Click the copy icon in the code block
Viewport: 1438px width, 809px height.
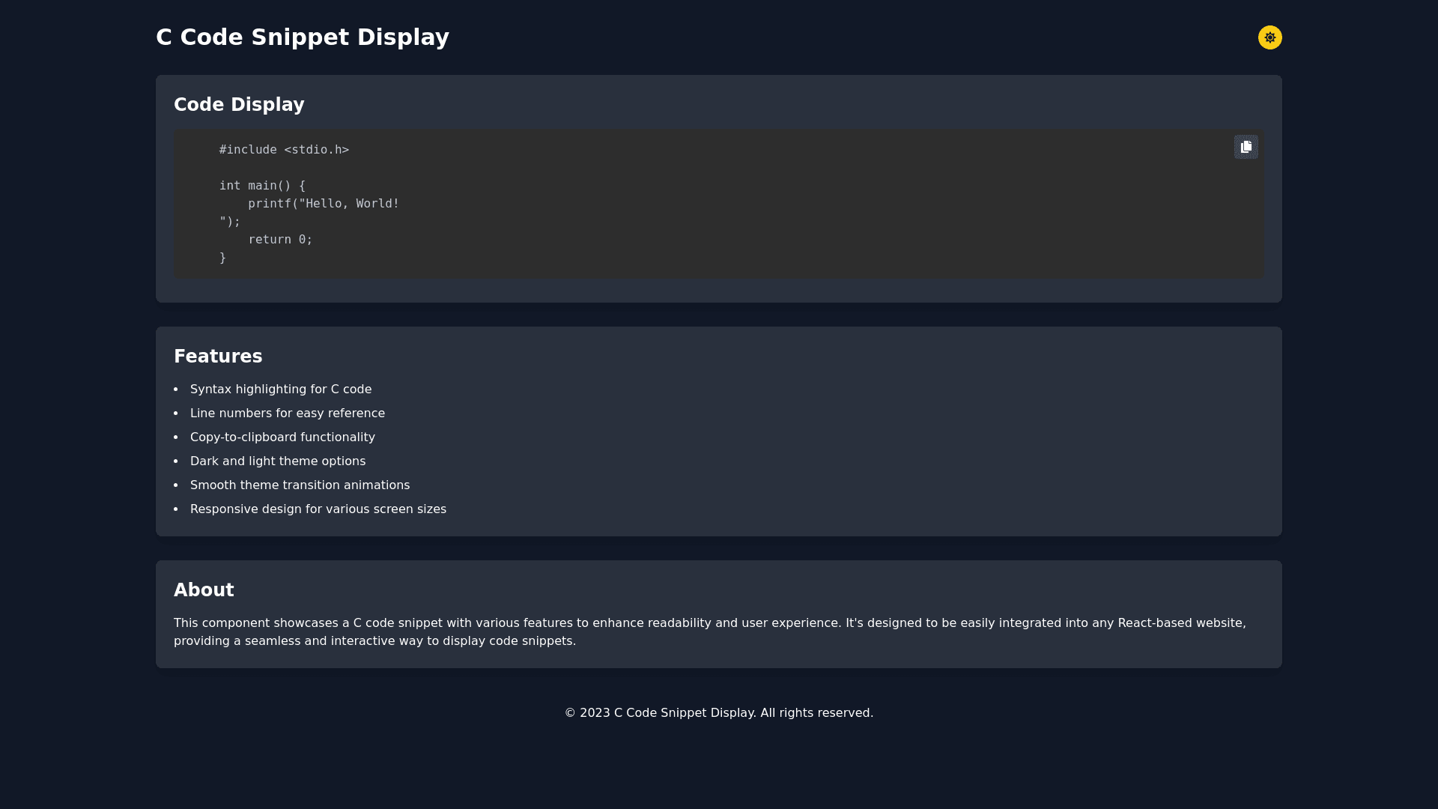pyautogui.click(x=1246, y=147)
